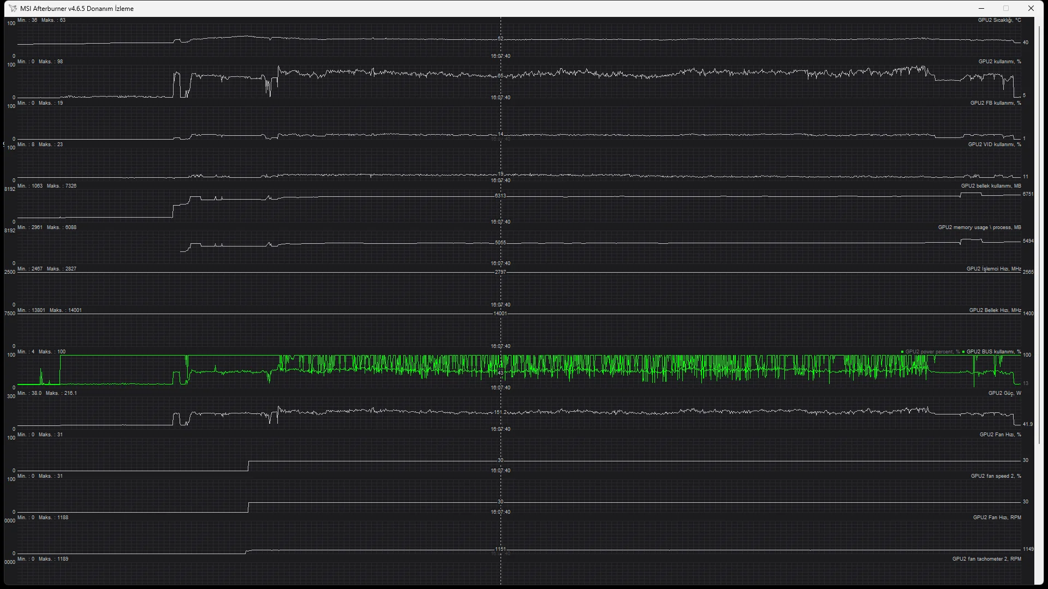Select the GPU2 kullanımı, % graph label

coord(999,62)
